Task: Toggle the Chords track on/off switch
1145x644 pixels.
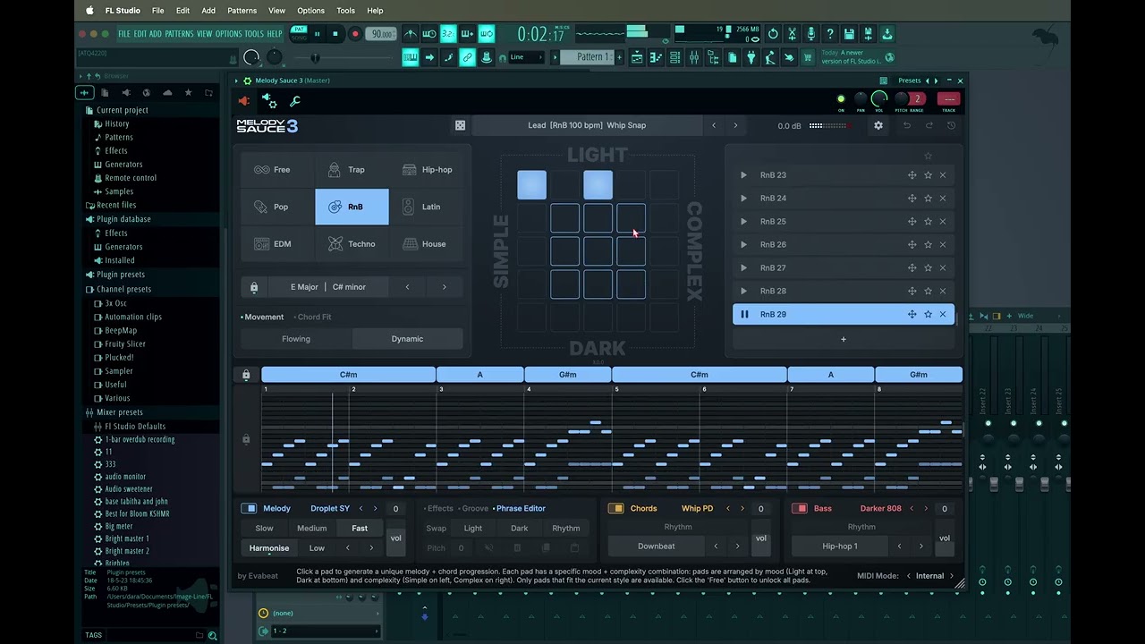Action: [x=615, y=508]
